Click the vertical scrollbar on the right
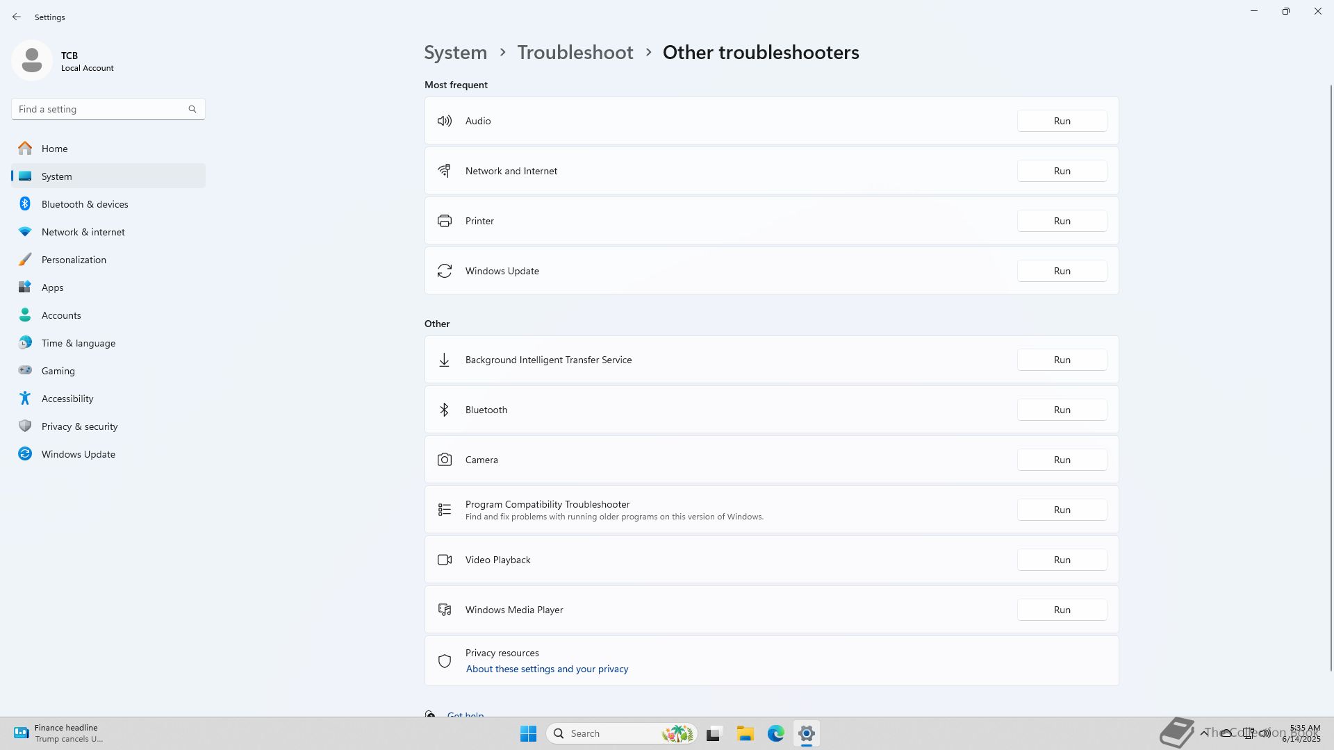Screen dimensions: 1334x750 point(1331,375)
